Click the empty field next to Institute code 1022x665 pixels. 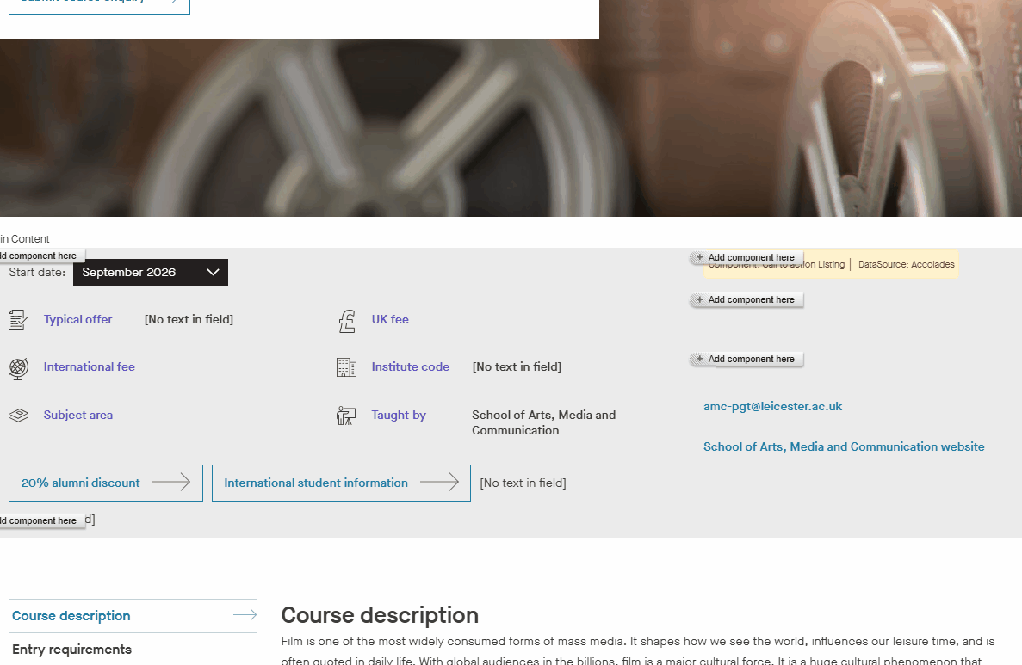[x=517, y=366]
